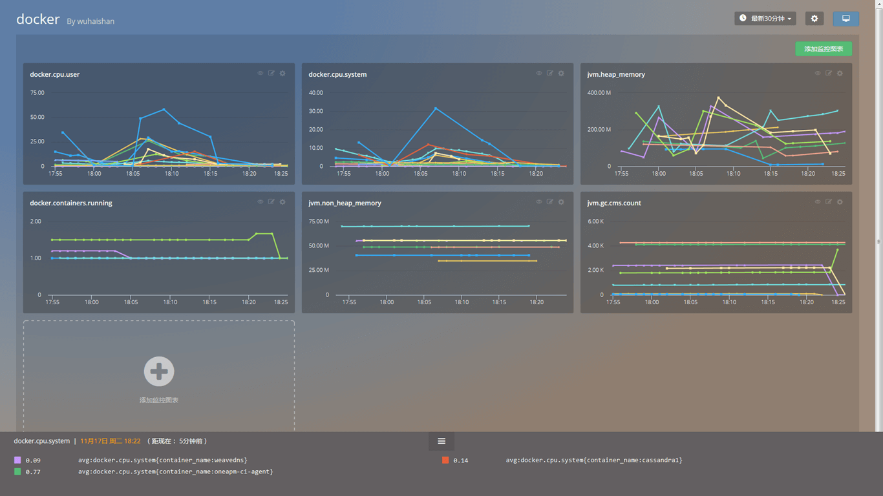This screenshot has height=496, width=883.
Task: Click legend entry container_name:weavedns
Action: (x=163, y=460)
